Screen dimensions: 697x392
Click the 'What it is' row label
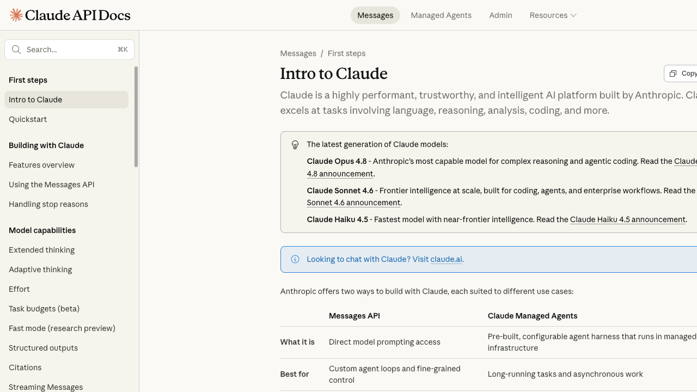297,342
